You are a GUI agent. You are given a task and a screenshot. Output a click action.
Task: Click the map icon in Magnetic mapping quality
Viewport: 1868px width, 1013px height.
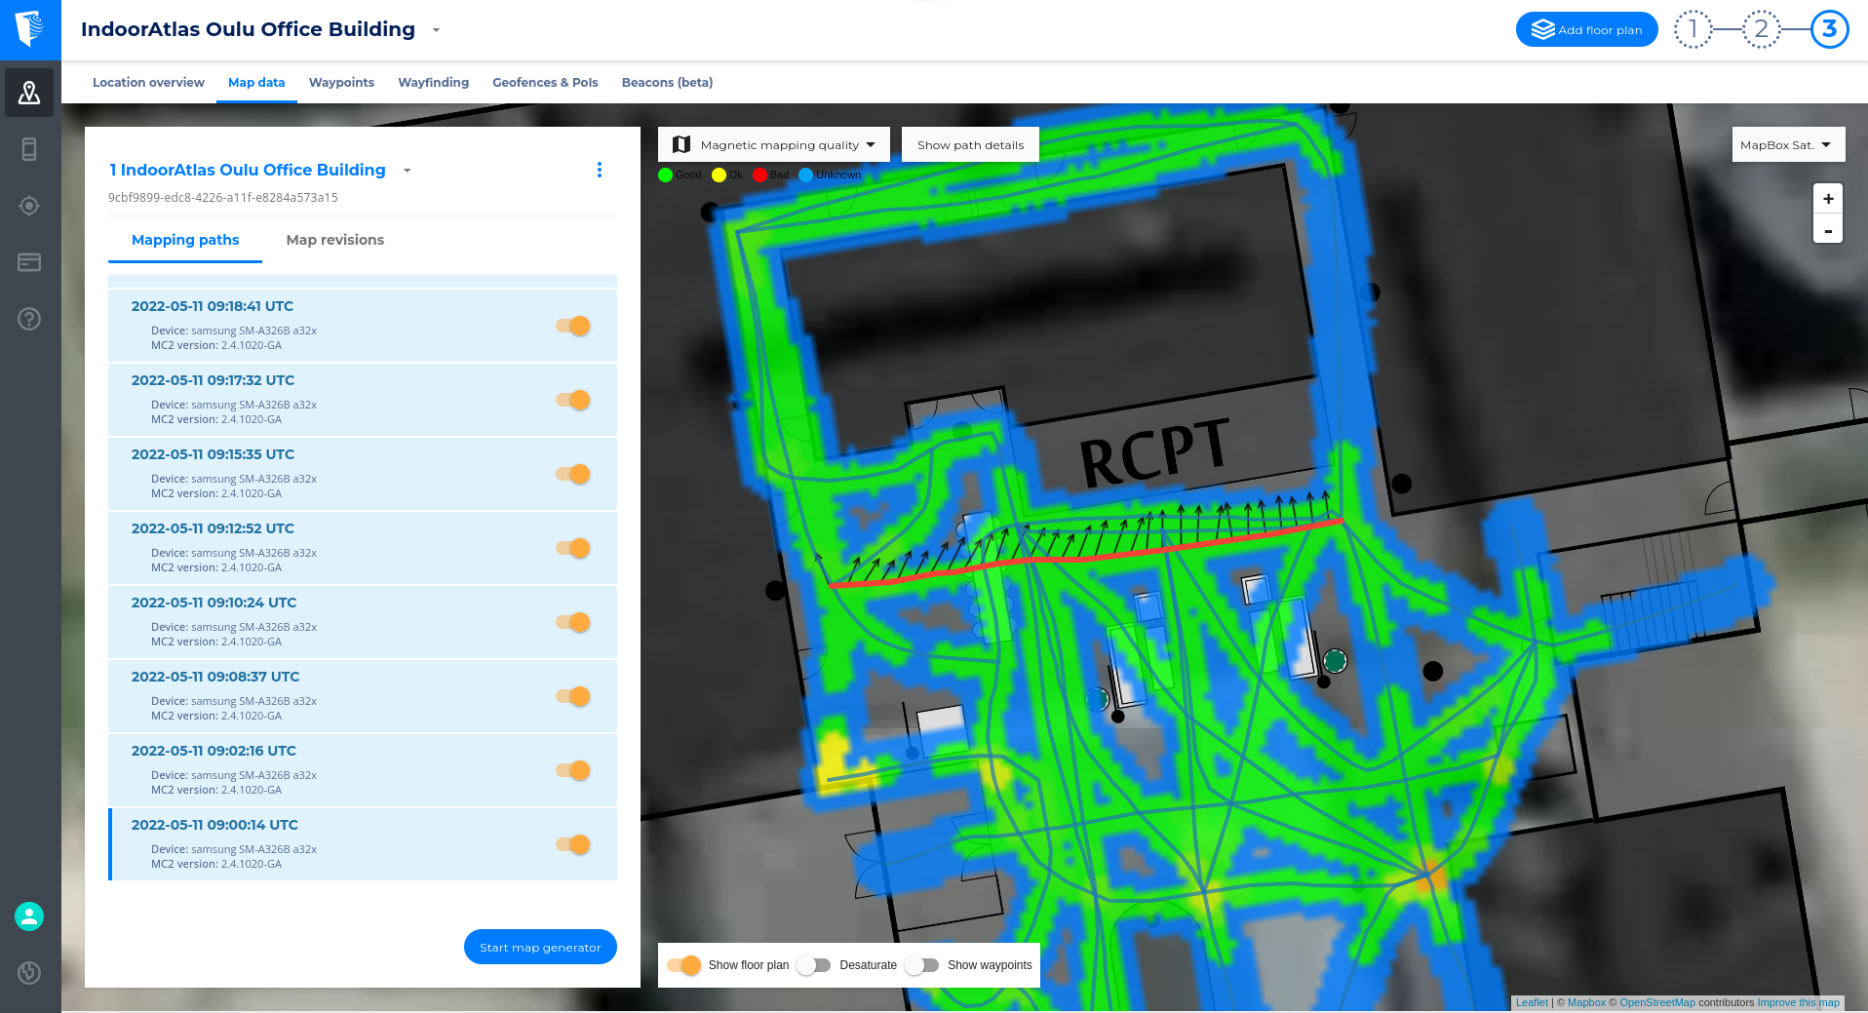681,144
